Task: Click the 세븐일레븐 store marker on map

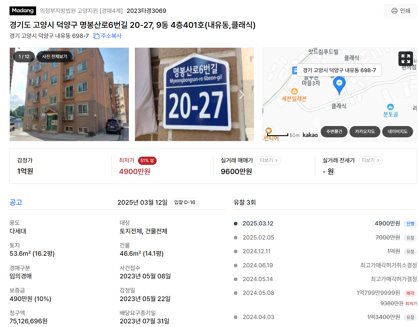Action: click(294, 91)
